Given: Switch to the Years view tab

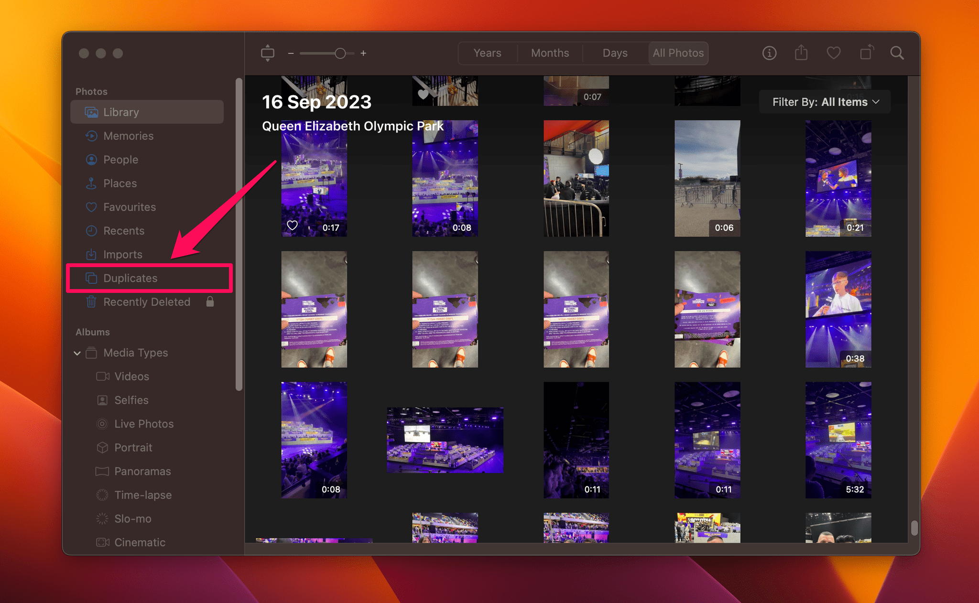Looking at the screenshot, I should click(x=487, y=53).
